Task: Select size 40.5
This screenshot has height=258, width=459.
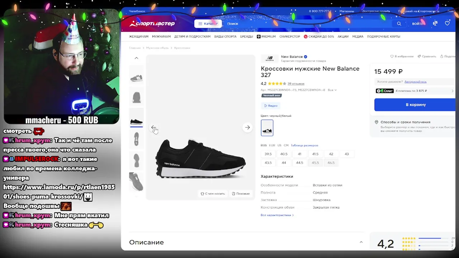Action: tap(284, 154)
